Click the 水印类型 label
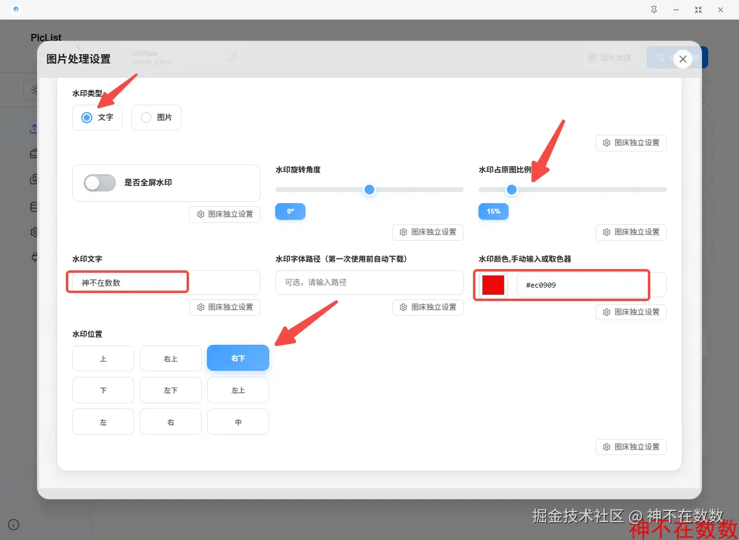This screenshot has width=739, height=540. [x=87, y=94]
